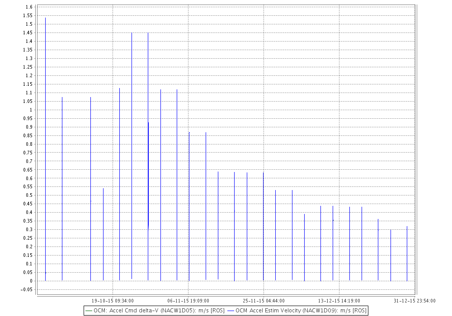Click the y-axis label 0.15
Viewport: 452px width, 316px height.
coord(28,255)
